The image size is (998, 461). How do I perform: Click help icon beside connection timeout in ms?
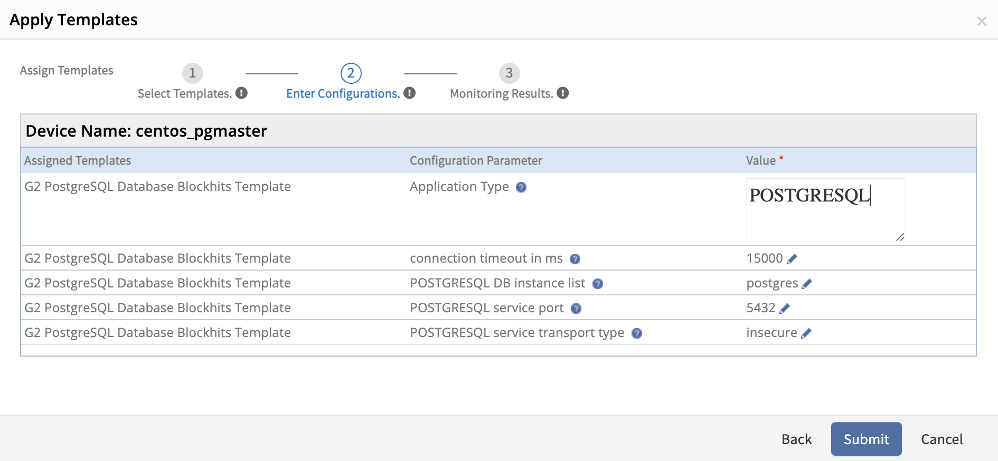click(575, 259)
